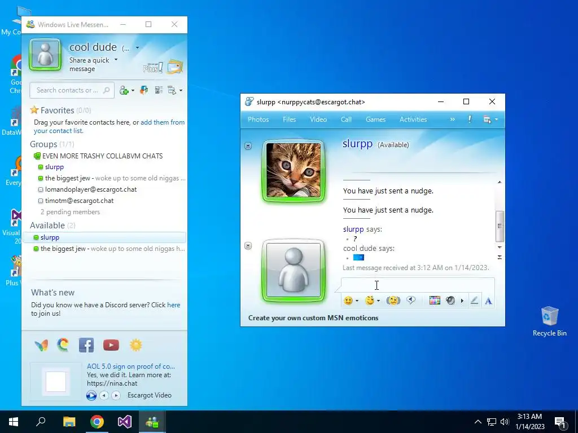Image resolution: width=578 pixels, height=433 pixels.
Task: Open the font formatting A button
Action: [488, 301]
